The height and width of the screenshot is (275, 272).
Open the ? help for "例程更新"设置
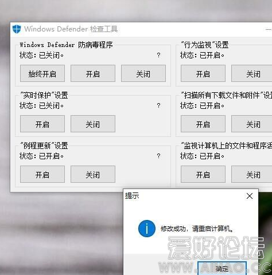tap(158, 156)
